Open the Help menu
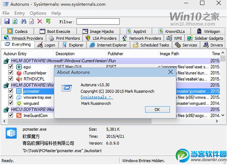 (56, 13)
